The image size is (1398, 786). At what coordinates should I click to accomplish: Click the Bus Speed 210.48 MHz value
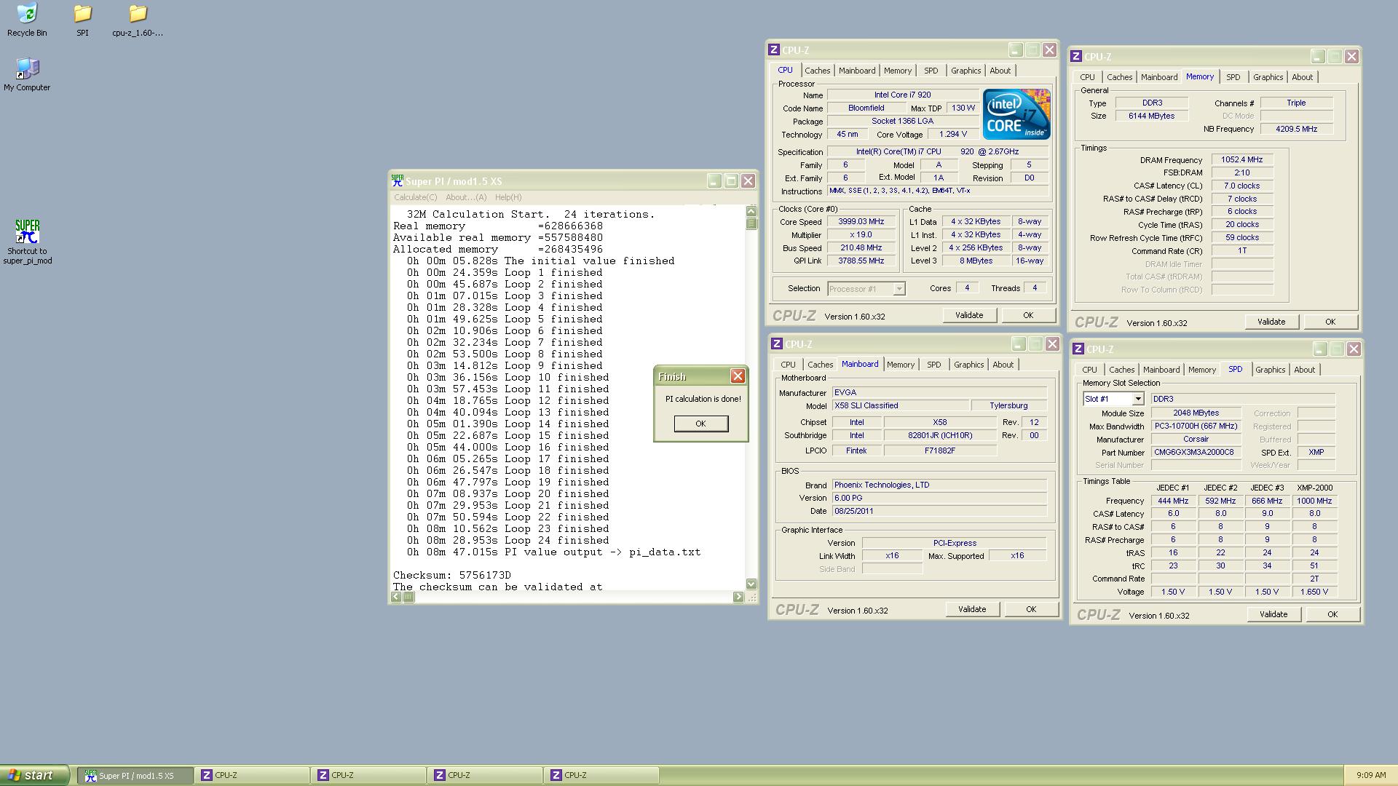pyautogui.click(x=861, y=248)
